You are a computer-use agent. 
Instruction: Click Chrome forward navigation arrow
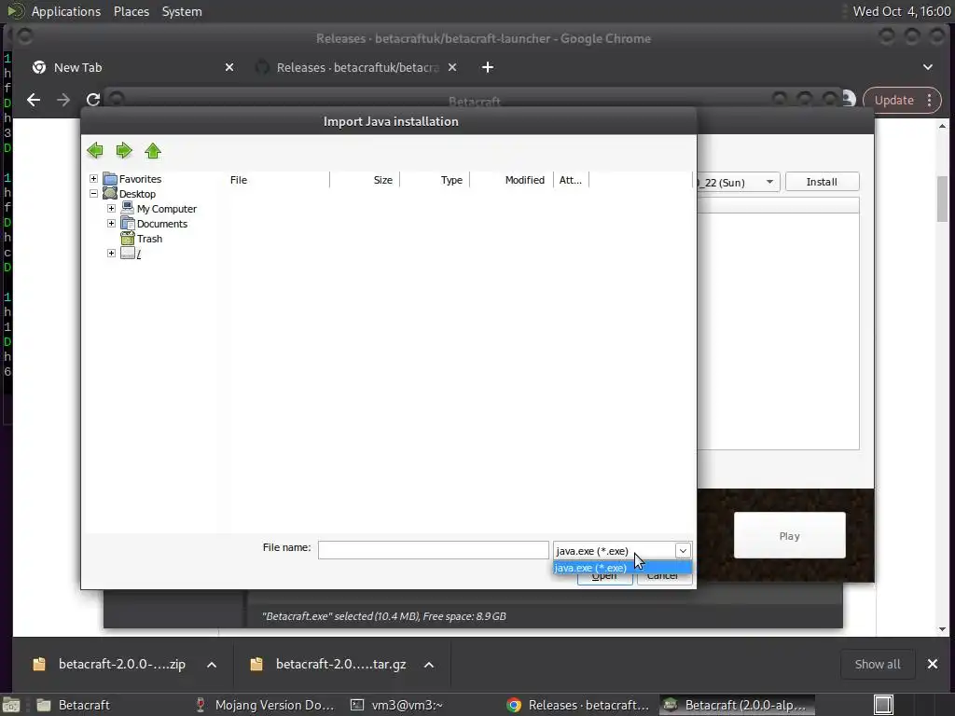(x=63, y=100)
